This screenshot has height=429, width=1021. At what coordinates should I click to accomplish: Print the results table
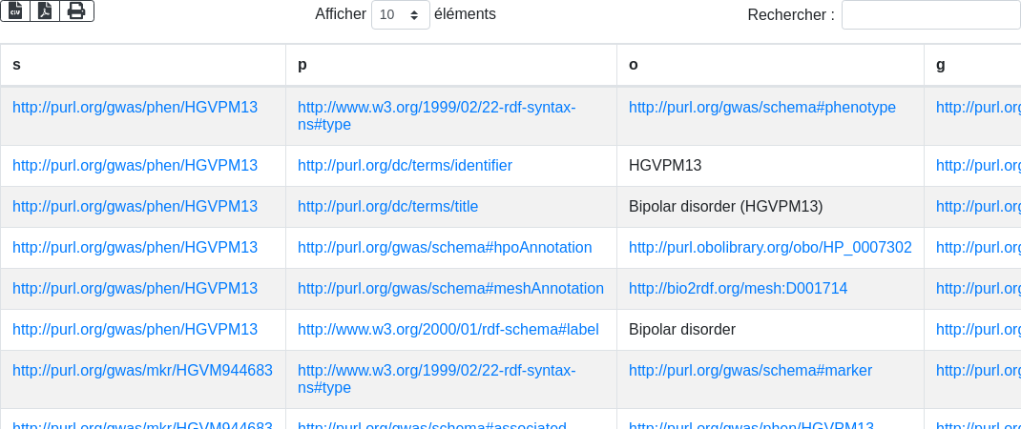coord(77,11)
